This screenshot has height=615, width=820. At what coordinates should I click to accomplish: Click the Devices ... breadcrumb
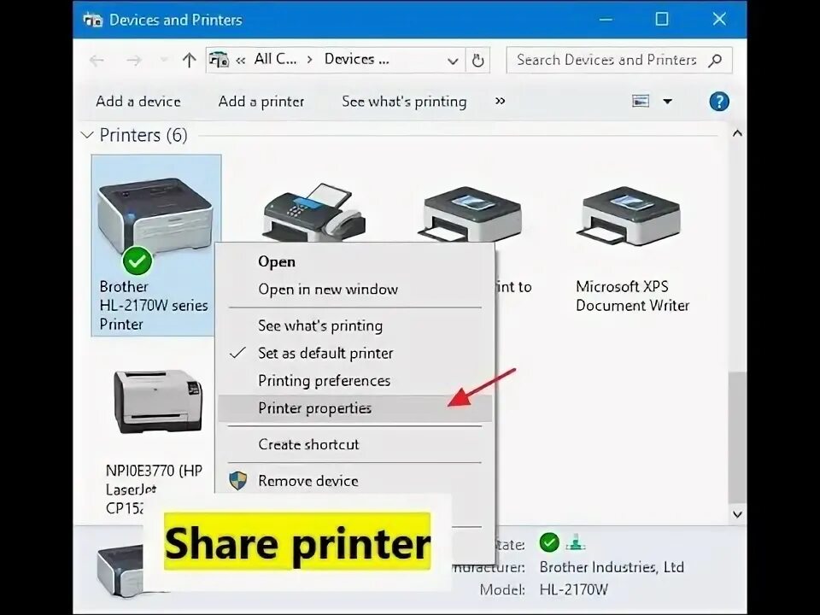click(357, 59)
